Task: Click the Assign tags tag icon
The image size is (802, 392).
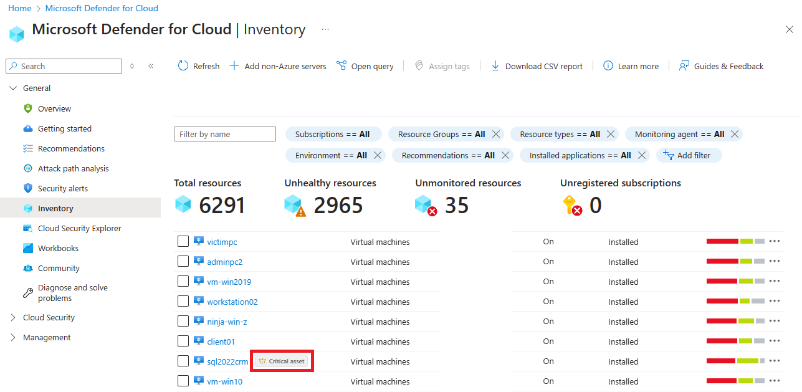Action: coord(419,65)
